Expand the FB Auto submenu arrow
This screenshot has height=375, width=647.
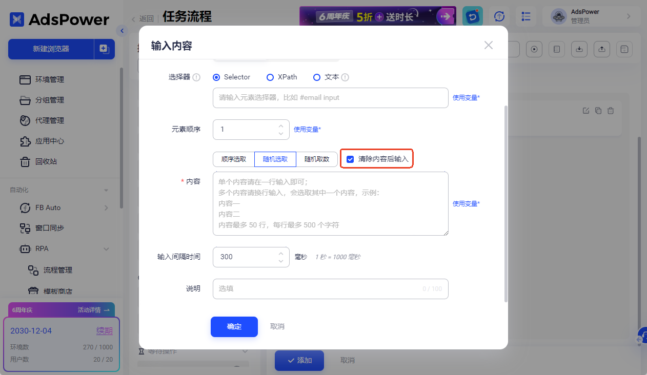tap(106, 208)
